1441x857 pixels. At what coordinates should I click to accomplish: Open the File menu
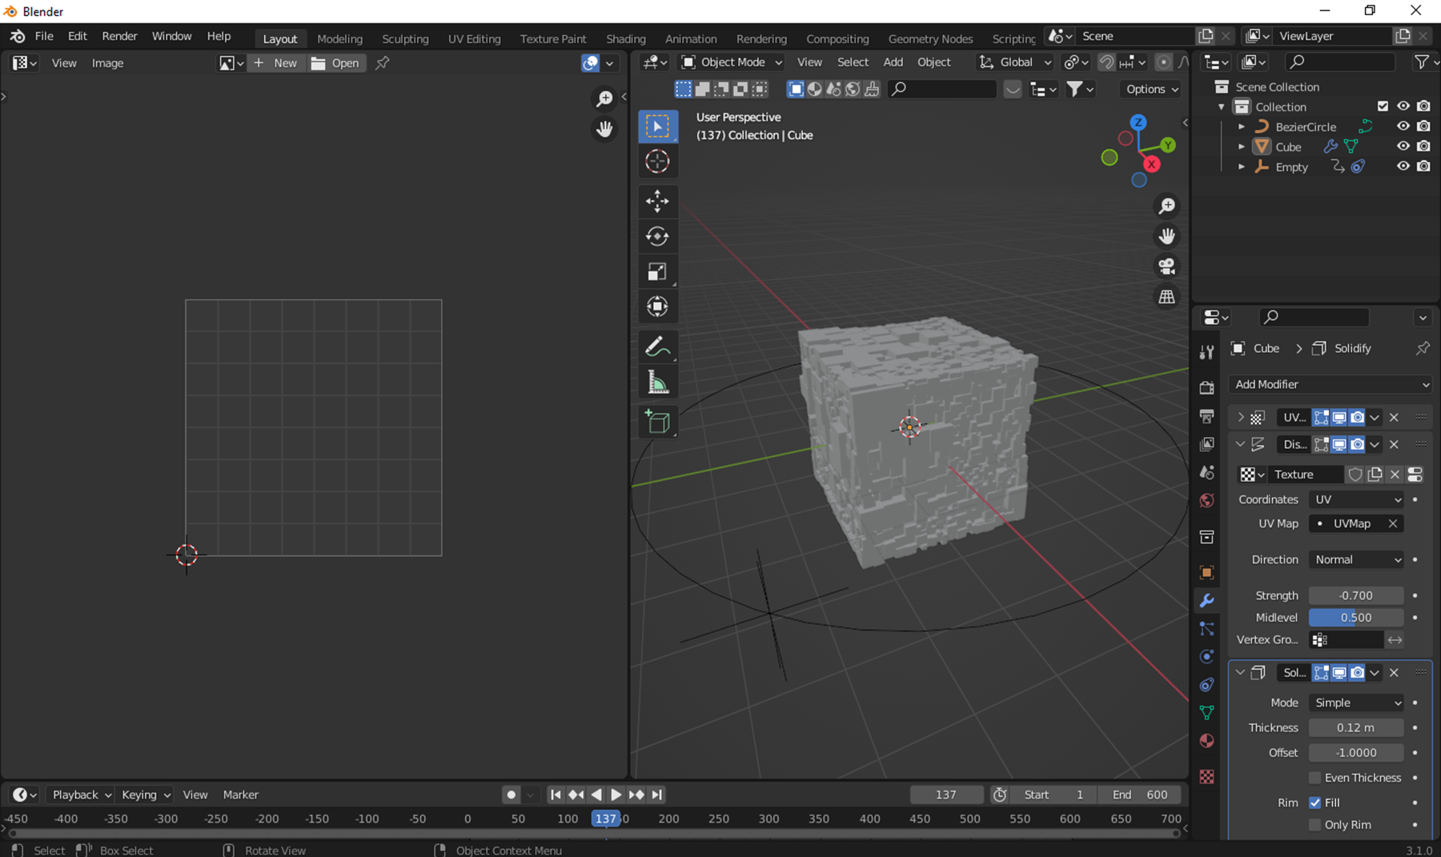click(44, 36)
